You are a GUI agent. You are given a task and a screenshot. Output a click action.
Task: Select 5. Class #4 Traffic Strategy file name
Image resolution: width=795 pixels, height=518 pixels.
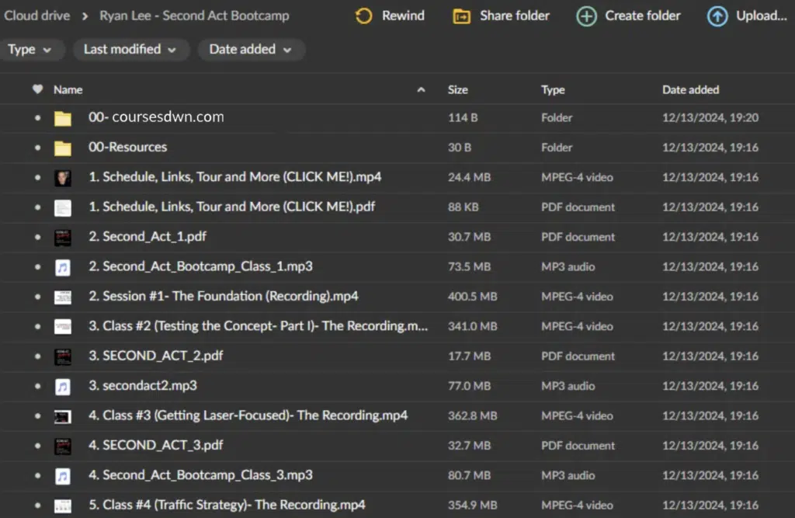coord(227,506)
